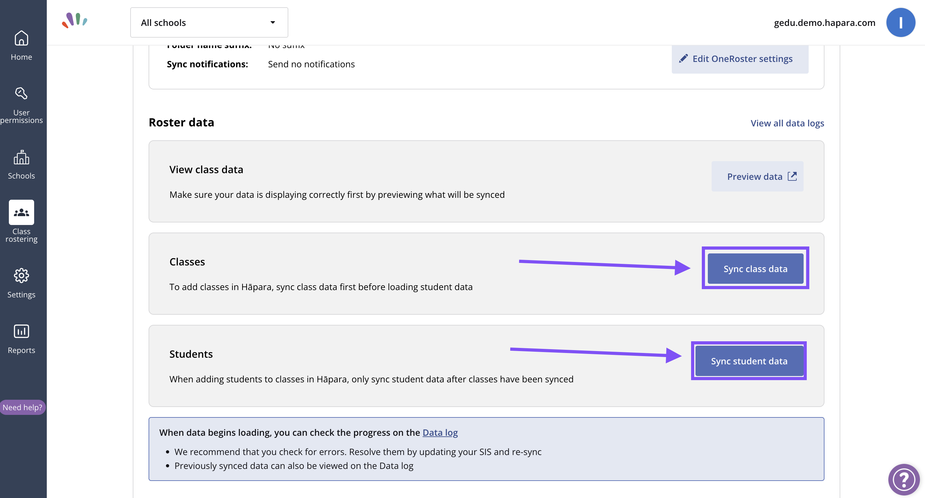
Task: Click the gedu.demo.hapara.com domain text
Action: (x=824, y=23)
